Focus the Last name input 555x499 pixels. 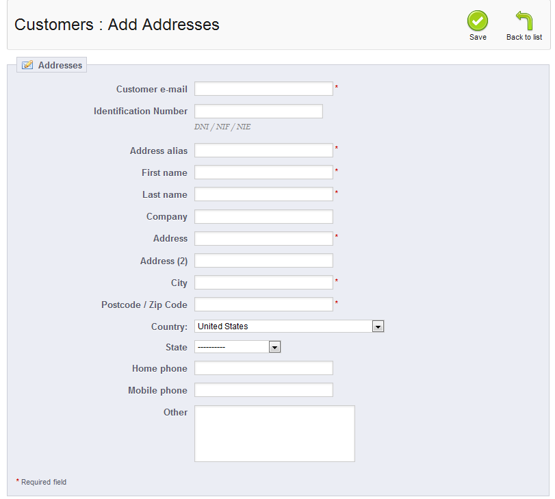pos(263,194)
